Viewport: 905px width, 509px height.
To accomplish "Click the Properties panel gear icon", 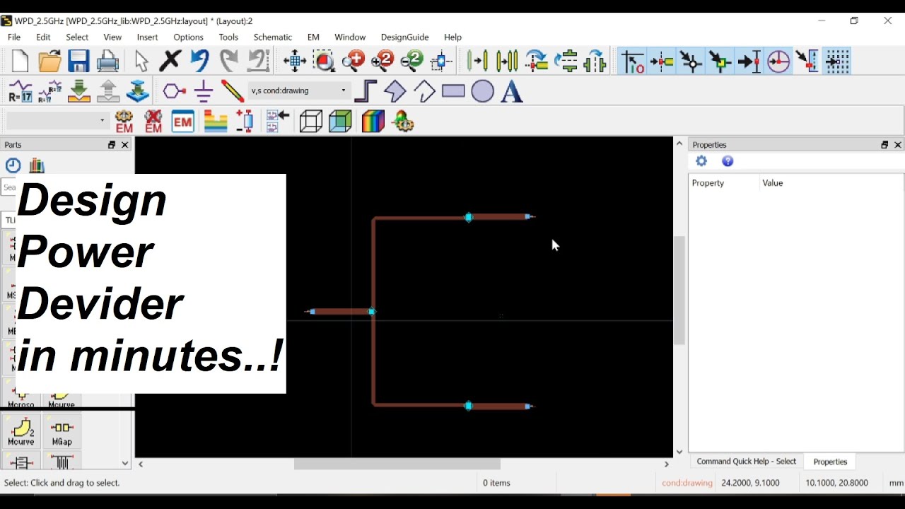I will pyautogui.click(x=701, y=161).
